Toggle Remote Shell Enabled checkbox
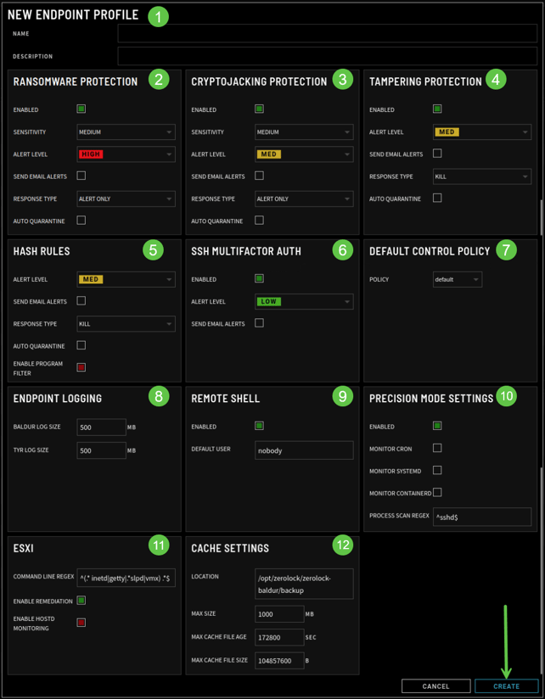The height and width of the screenshot is (699, 545). (x=259, y=426)
